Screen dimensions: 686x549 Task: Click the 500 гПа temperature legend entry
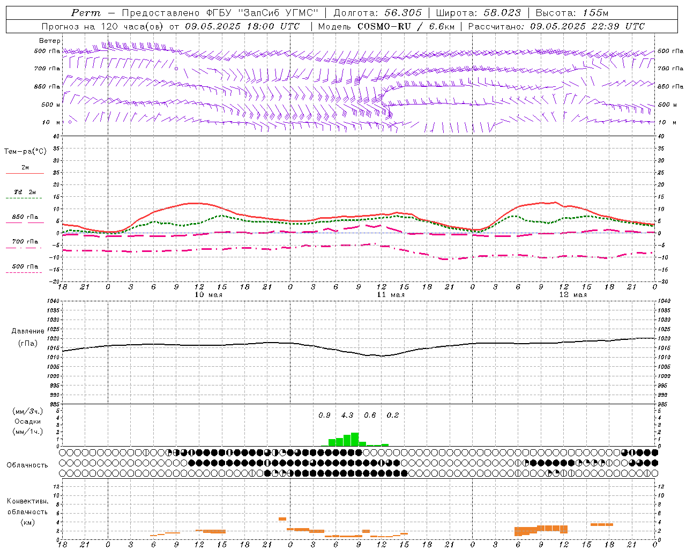[25, 269]
